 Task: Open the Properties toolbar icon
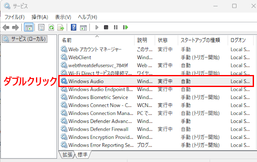coord(41,27)
